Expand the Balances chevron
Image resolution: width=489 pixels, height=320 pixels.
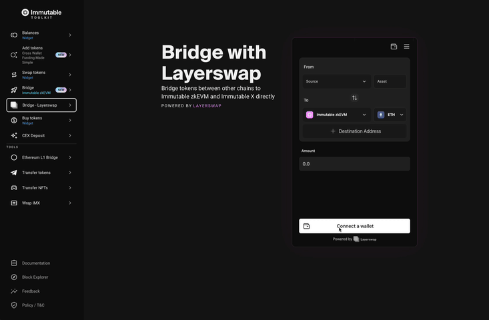(70, 35)
